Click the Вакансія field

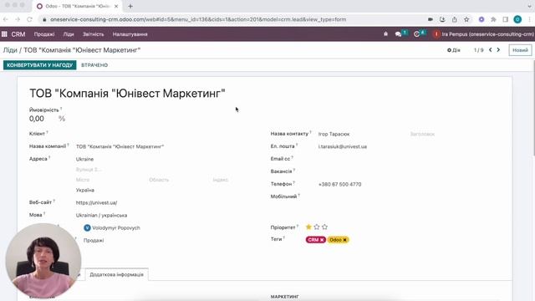(408, 171)
